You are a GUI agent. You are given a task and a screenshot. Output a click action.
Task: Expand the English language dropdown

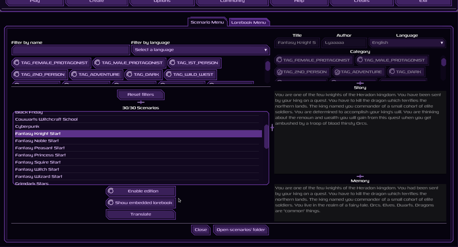[407, 43]
